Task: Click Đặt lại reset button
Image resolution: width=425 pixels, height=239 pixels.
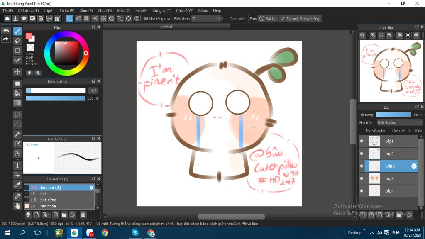Action: click(268, 19)
